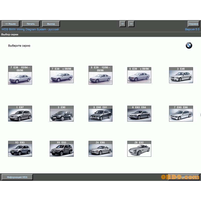The height and width of the screenshot is (201, 201).
Task: Click the Выход exit button
Action: pos(51,24)
